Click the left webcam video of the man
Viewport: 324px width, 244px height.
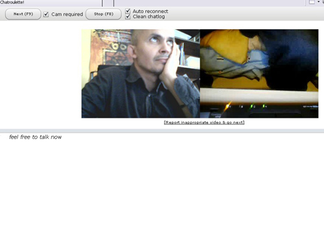[x=141, y=74]
